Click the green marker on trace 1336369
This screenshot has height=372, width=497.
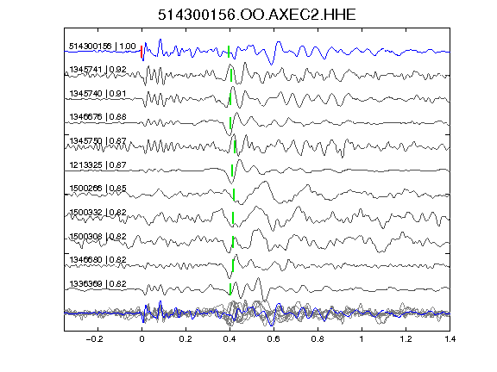coord(230,289)
